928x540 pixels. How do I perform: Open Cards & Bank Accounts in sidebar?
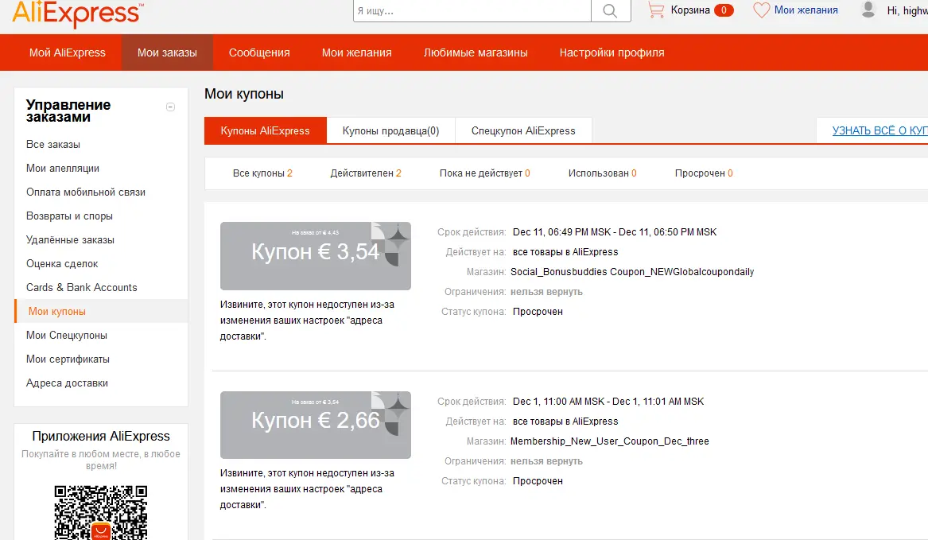tap(82, 287)
